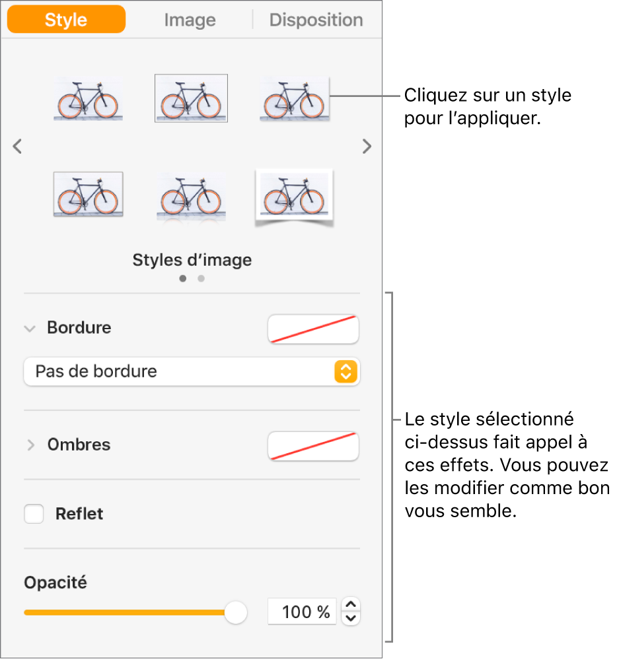Enable the Reflet checkbox

(34, 514)
